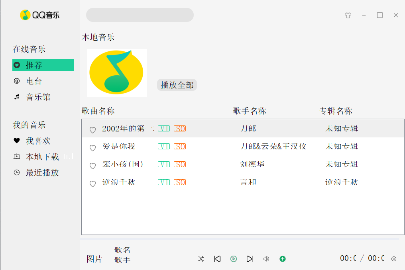Click the volume speaker icon
This screenshot has height=270, width=405.
266,259
